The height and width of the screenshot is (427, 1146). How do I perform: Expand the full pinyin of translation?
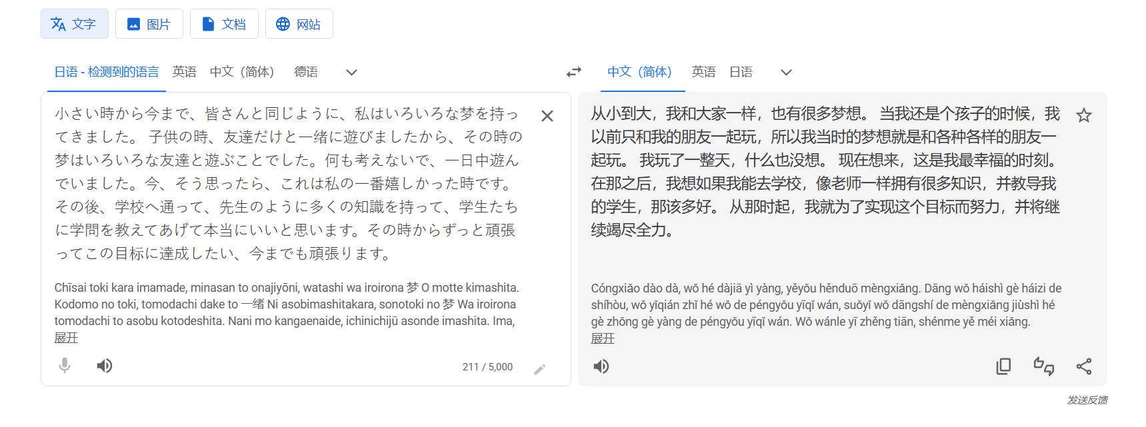tap(603, 338)
